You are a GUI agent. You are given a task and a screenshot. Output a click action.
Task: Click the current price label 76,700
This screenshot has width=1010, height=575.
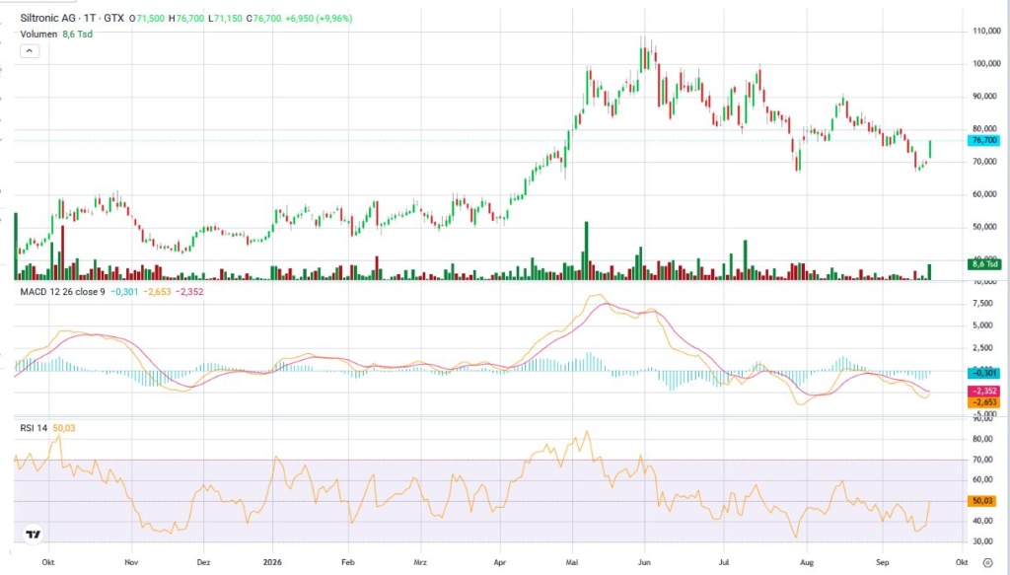983,140
